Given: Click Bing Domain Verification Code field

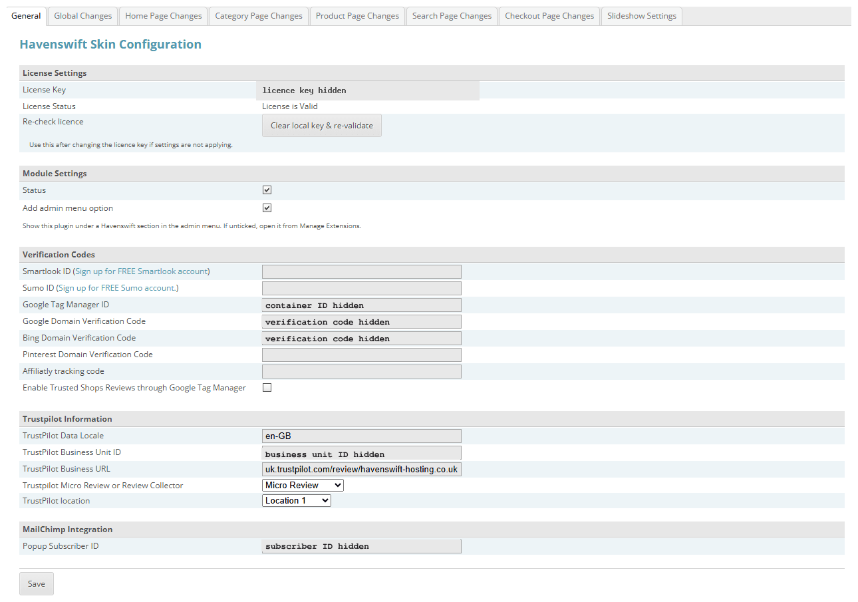Looking at the screenshot, I should click(362, 339).
